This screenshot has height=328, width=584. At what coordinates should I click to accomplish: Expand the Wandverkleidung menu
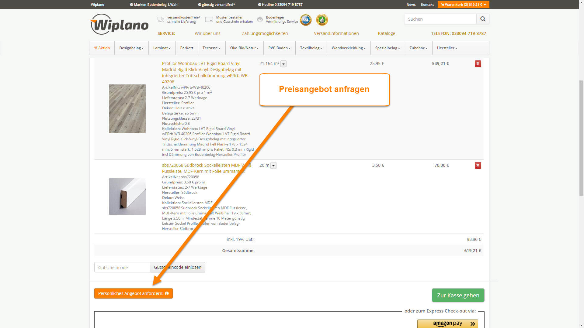click(349, 48)
